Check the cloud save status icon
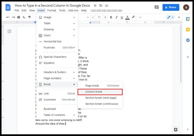 pyautogui.click(x=107, y=6)
